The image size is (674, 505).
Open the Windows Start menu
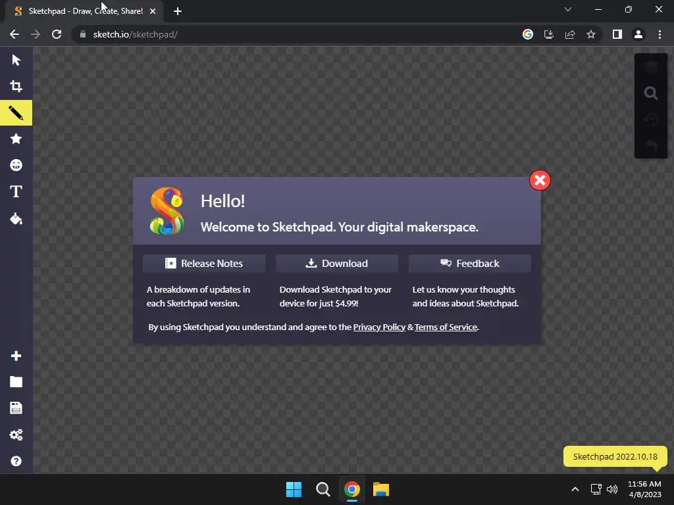tap(294, 489)
